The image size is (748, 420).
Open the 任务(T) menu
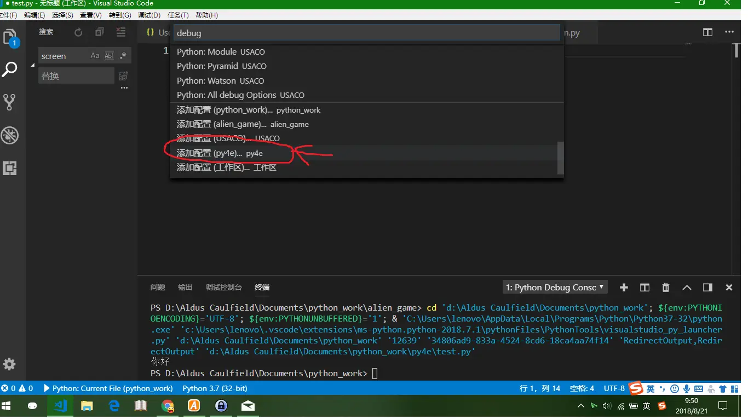click(178, 15)
